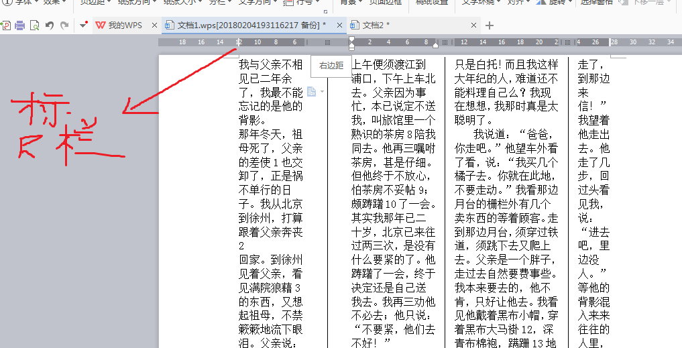Click the document icon on 文档1.wps tab
Image resolution: width=682 pixels, height=348 pixels.
coord(170,25)
